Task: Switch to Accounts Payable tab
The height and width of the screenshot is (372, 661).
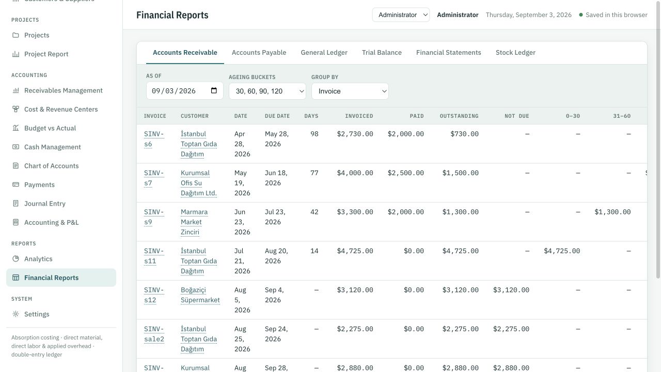Action: (x=259, y=53)
